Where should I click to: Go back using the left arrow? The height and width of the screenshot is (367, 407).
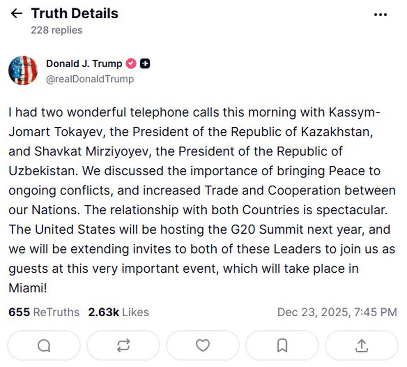coord(17,13)
